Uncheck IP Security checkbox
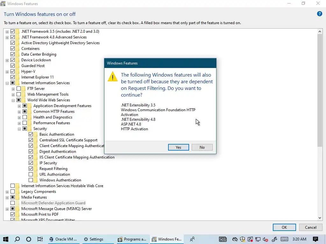 [x=31, y=163]
